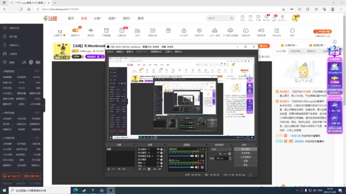346x194 pixels.
Task: Toggle visibility eye of the OBS source numbered 17
Action: [x=158, y=149]
